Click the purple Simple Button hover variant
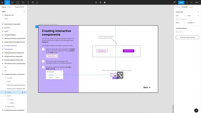Screen dimensions: 201x113 (x=128, y=51)
